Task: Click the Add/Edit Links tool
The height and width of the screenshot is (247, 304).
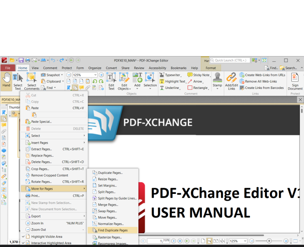Action: tap(231, 81)
